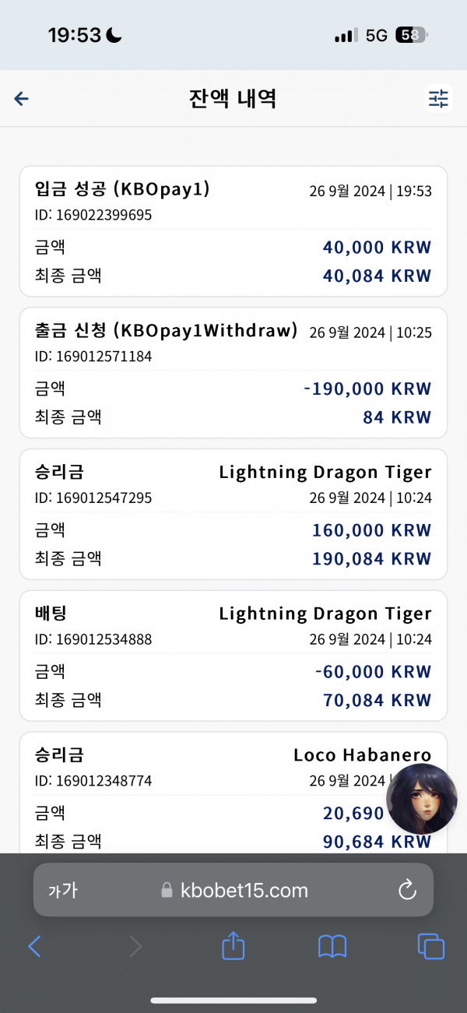Tap the back arrow beside 잔액 내역
This screenshot has height=1013, width=467.
tap(22, 98)
